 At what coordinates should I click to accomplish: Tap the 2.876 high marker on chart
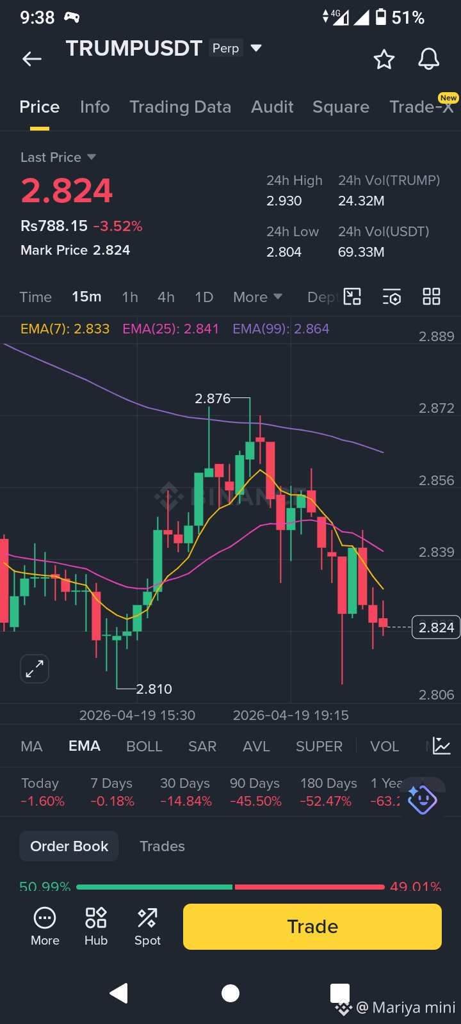[213, 399]
